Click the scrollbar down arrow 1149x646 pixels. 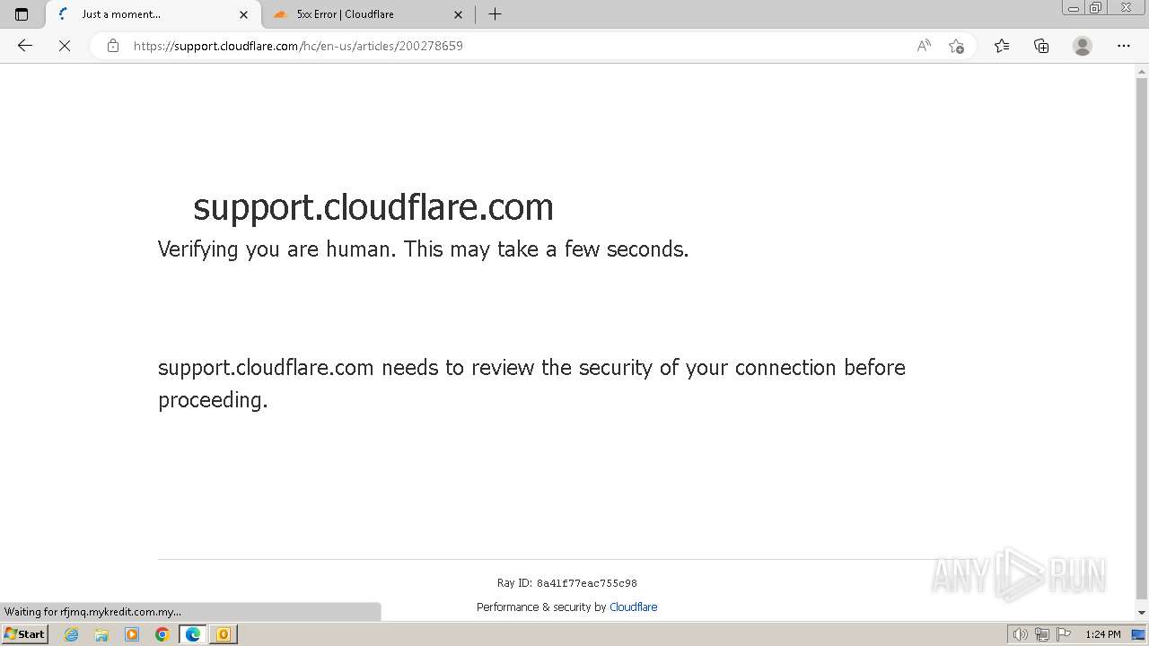(x=1142, y=613)
